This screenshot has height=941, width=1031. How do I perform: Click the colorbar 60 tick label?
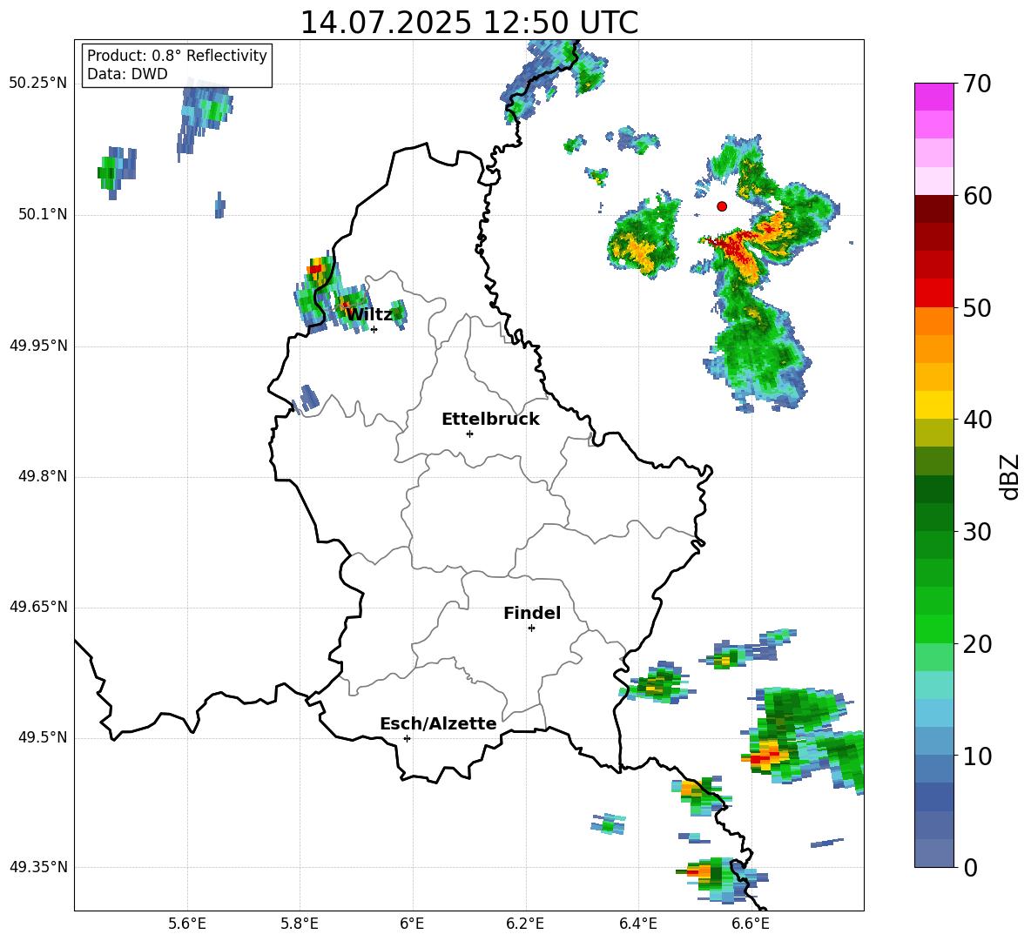pyautogui.click(x=977, y=196)
